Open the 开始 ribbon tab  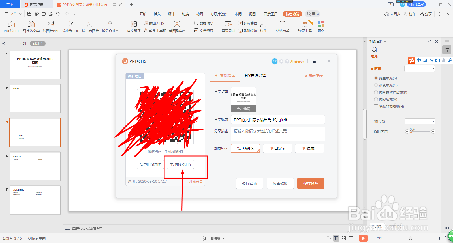(x=143, y=14)
